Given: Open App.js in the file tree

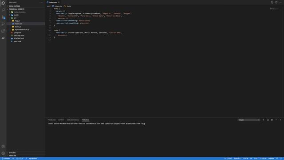Looking at the screenshot, I should [17, 21].
